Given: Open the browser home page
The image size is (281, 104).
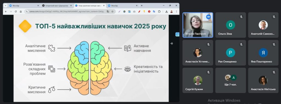Looking at the screenshot, I should click(21, 12).
